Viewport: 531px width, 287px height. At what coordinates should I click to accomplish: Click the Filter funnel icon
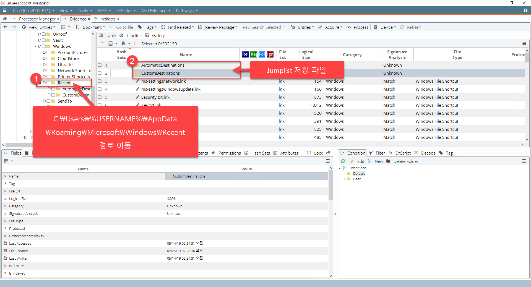point(371,153)
